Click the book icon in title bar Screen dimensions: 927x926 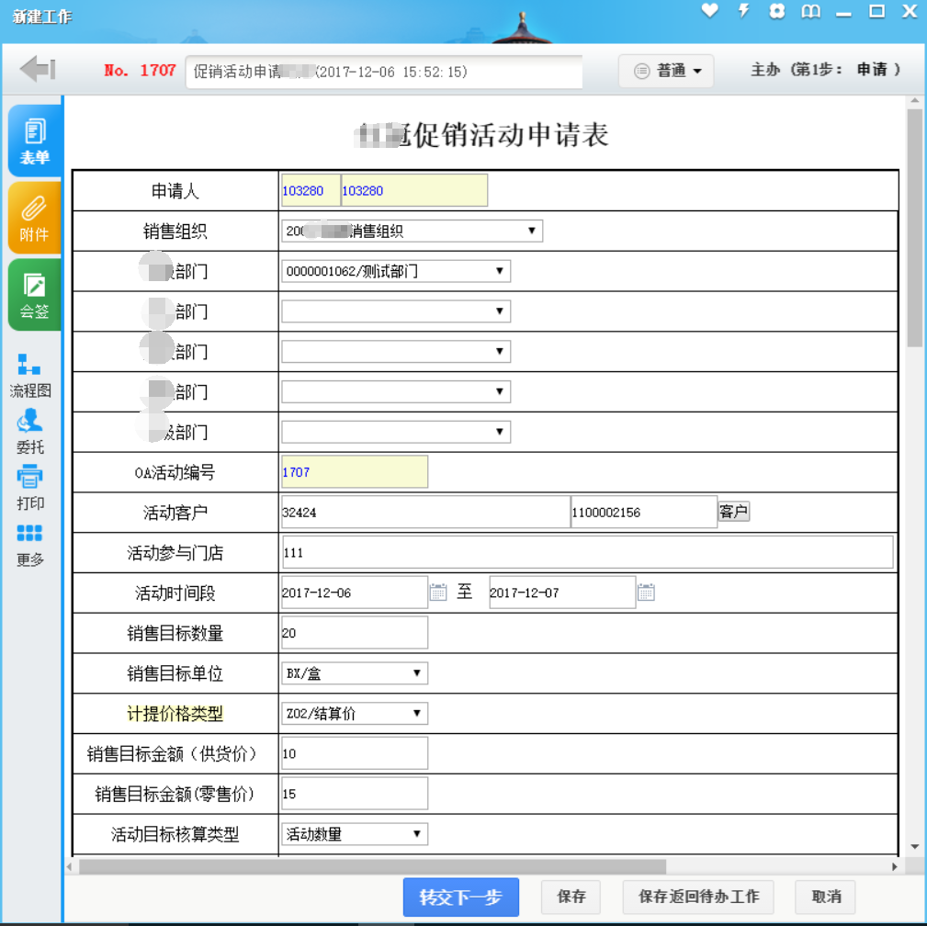[810, 11]
